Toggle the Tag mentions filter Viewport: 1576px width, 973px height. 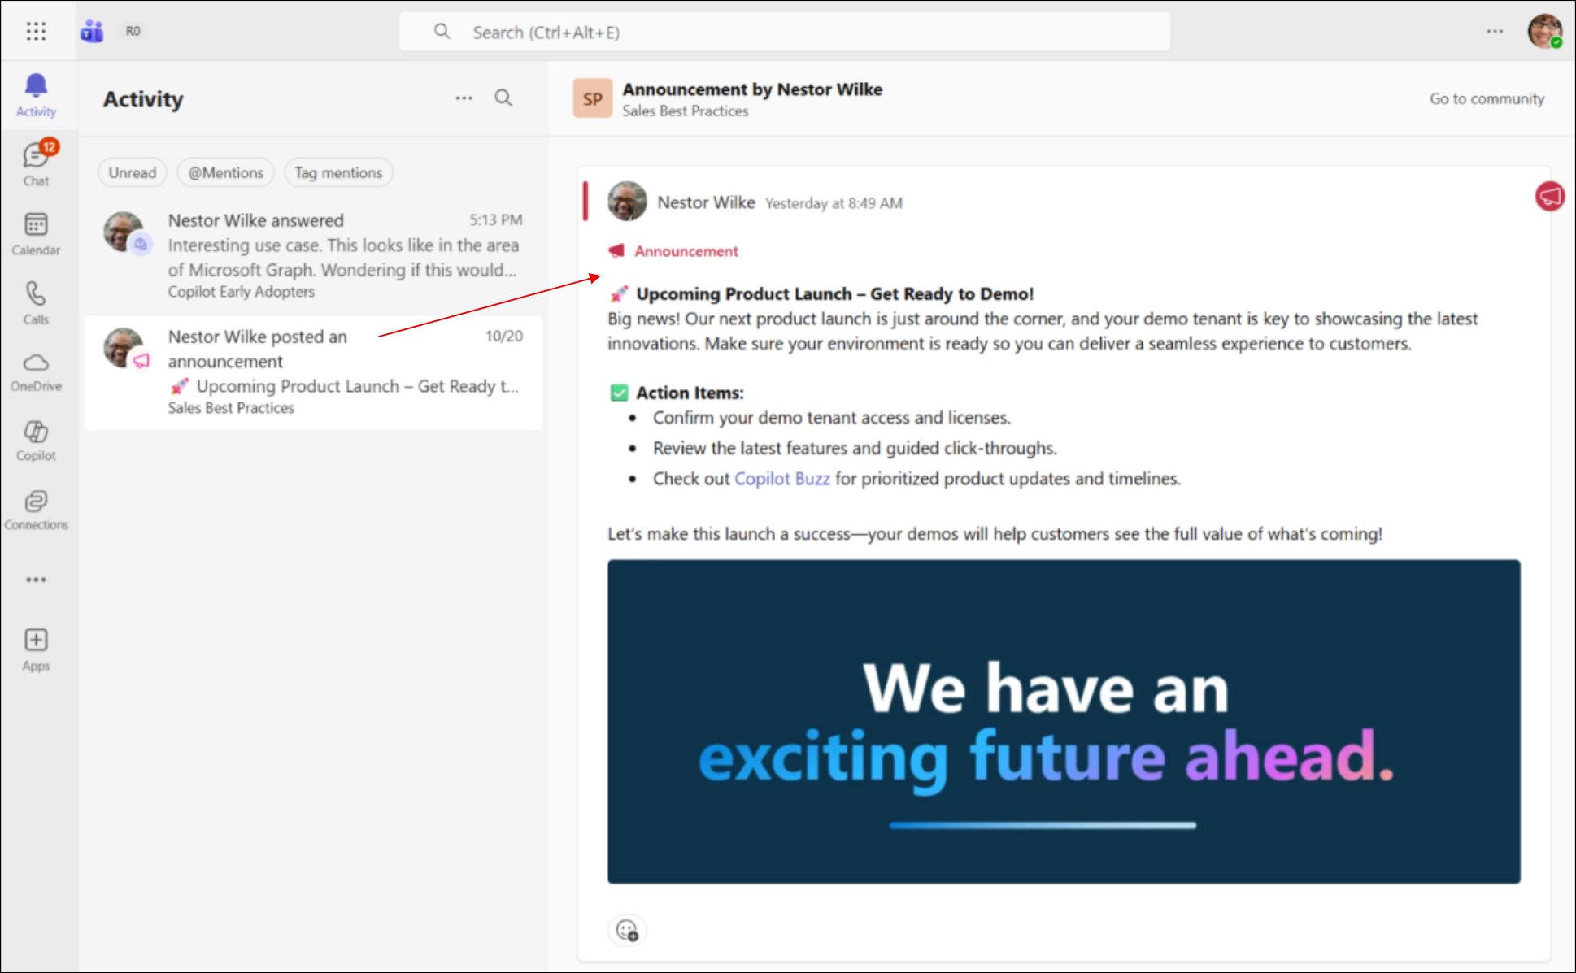(338, 172)
